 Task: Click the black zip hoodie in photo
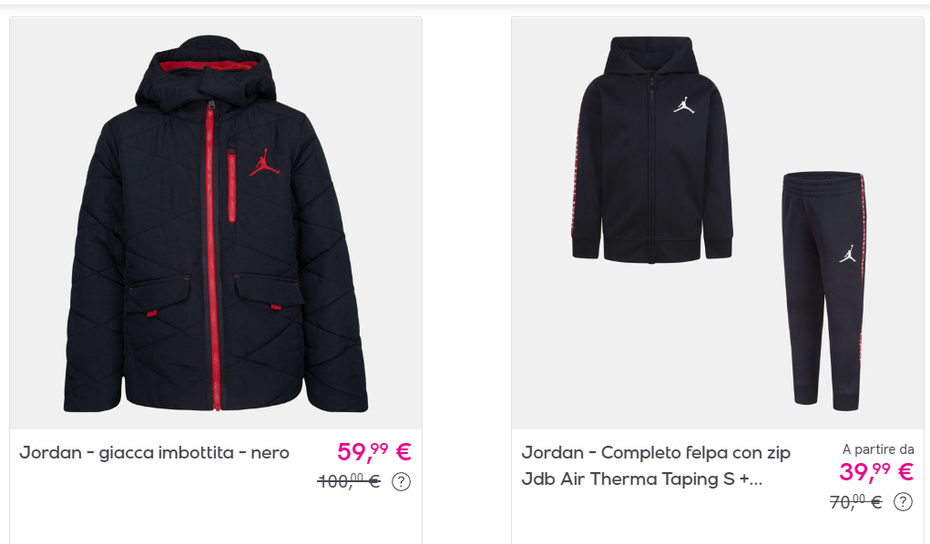(652, 149)
